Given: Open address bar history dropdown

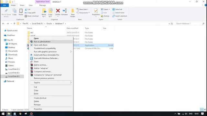Looking at the screenshot, I should pyautogui.click(x=169, y=24).
